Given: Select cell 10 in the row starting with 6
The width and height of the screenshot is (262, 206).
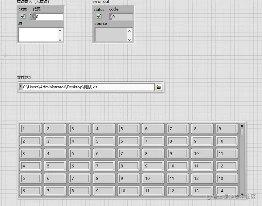Looking at the screenshot, I should click(x=129, y=191).
